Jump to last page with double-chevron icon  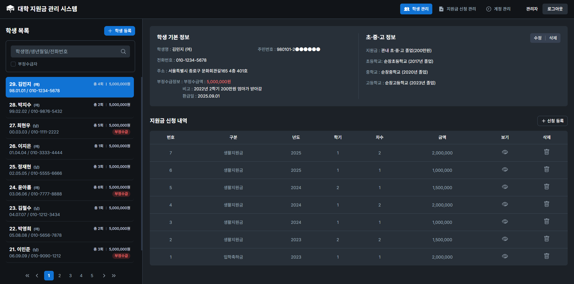point(114,275)
